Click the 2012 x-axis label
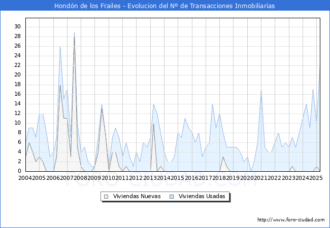The width and height of the screenshot is (330, 228). tap(136, 178)
